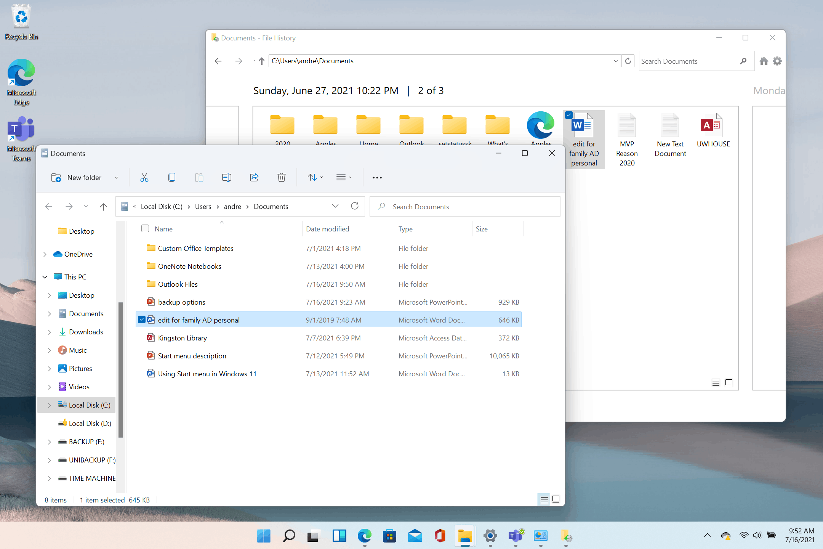Select Videos in the navigation pane
Image resolution: width=823 pixels, height=549 pixels.
[x=79, y=387]
